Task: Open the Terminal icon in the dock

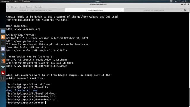Action: pyautogui.click(x=3, y=43)
